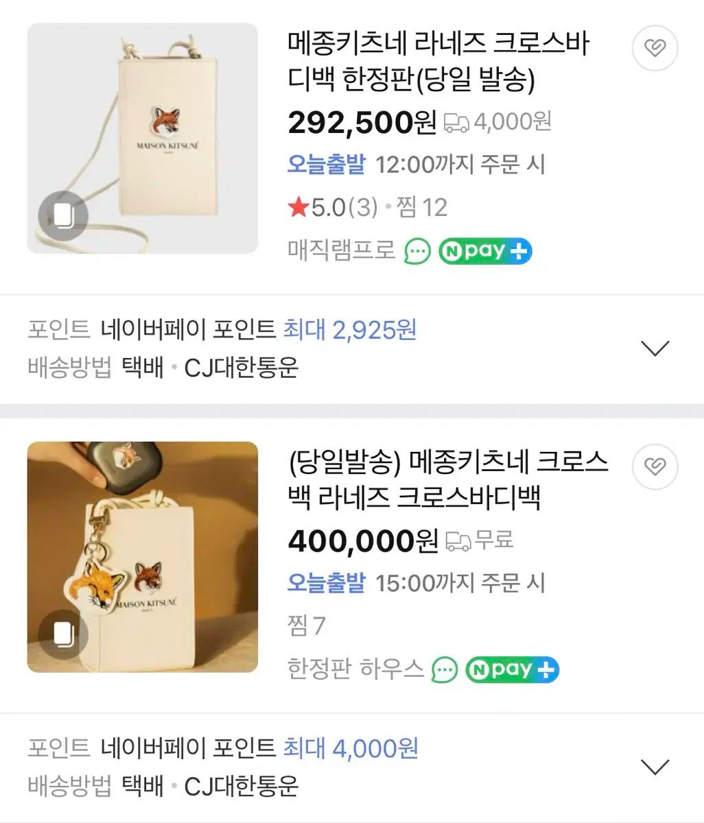Open chat icon next to 한정판 하우스
Screen dimensions: 704x823
coord(445,669)
